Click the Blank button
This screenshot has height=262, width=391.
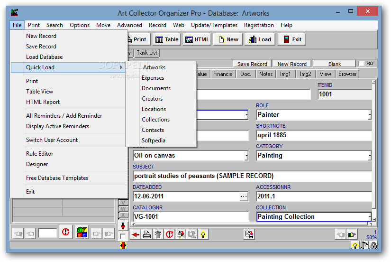pos(335,64)
